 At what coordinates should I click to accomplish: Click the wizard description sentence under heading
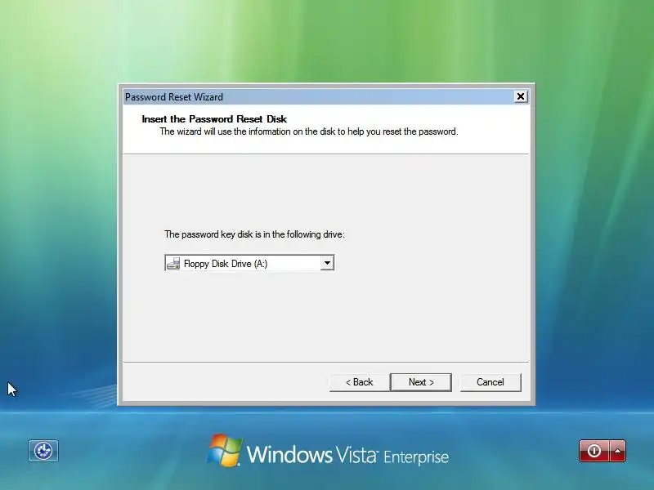tap(309, 131)
